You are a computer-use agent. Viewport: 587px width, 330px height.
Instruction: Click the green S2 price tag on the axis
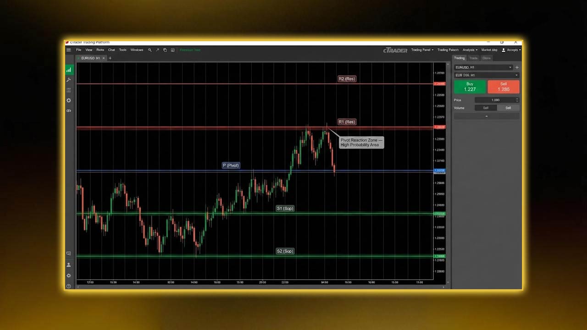pyautogui.click(x=439, y=256)
